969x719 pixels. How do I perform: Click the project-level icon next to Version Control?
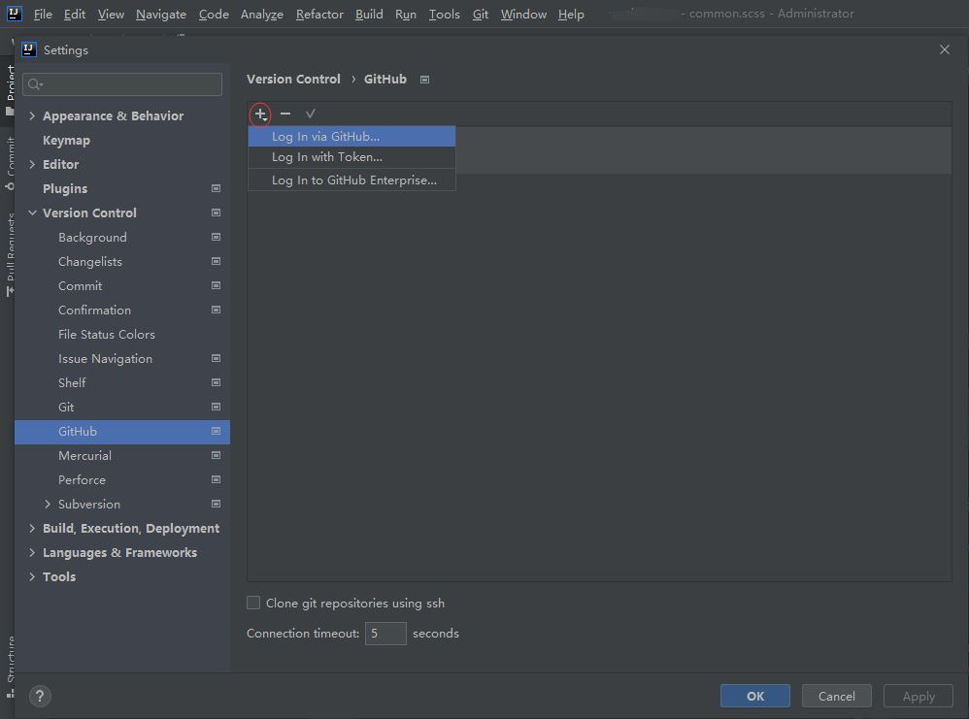pos(216,212)
